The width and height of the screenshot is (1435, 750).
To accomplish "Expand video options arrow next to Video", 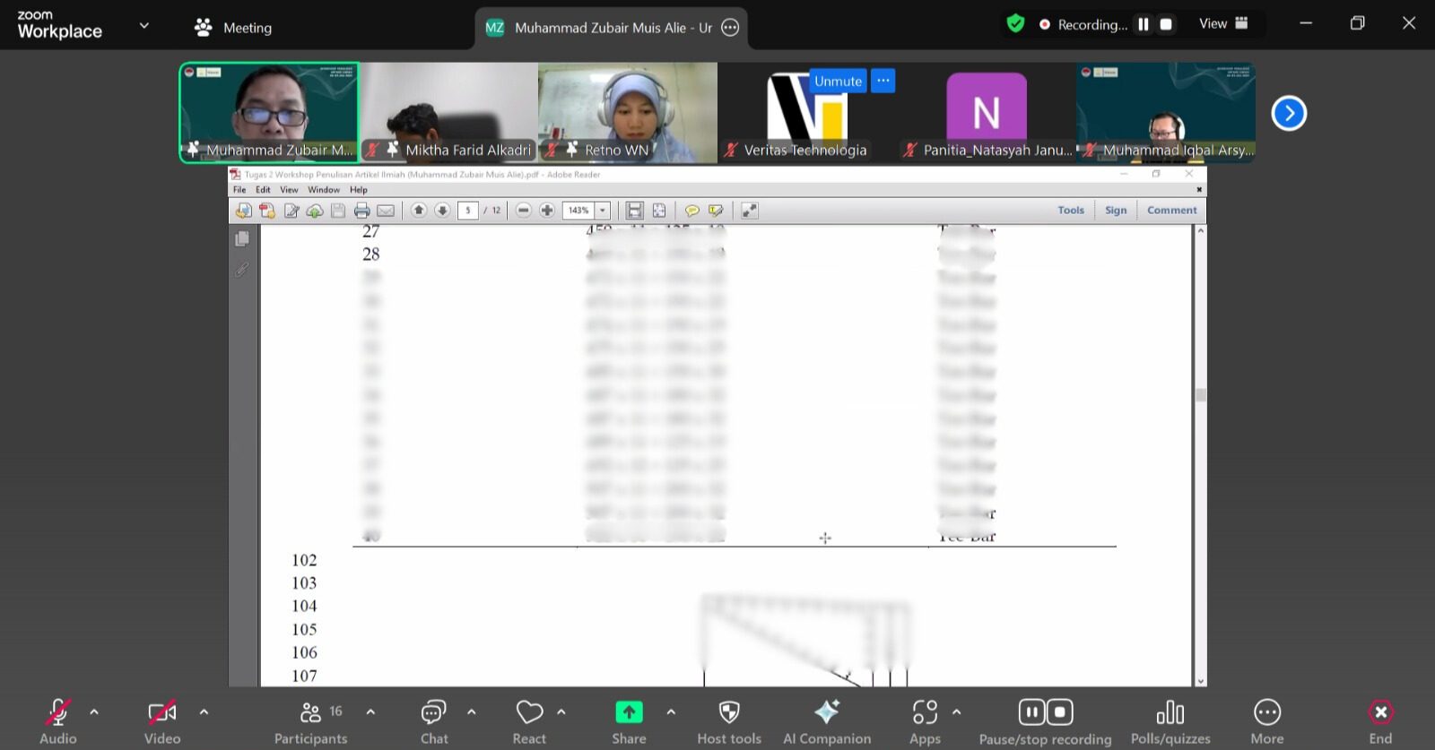I will pos(204,712).
